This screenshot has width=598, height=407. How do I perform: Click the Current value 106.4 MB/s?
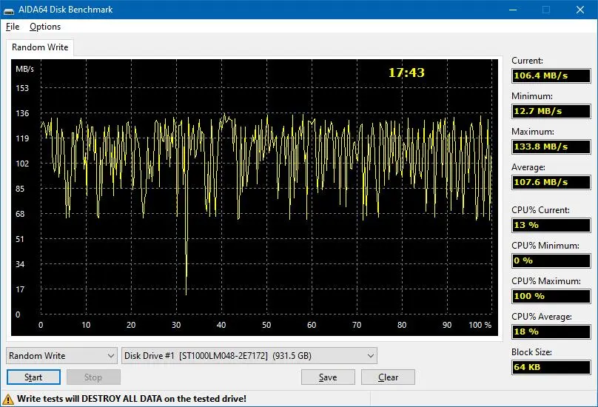[x=551, y=75]
